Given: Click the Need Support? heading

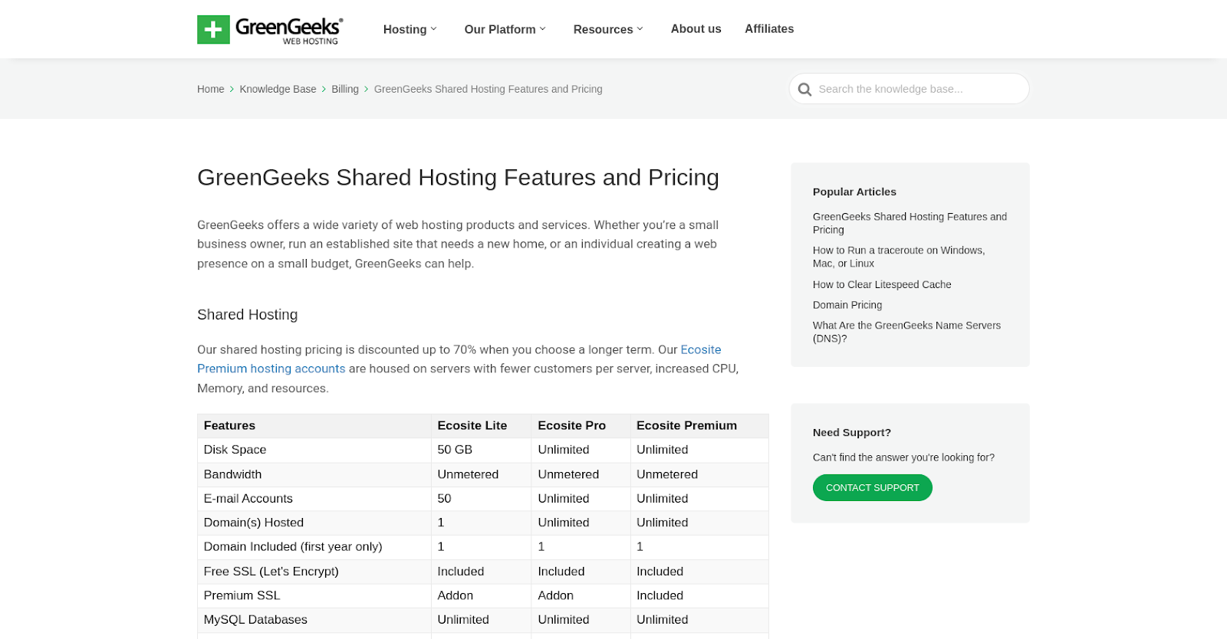Looking at the screenshot, I should click(x=851, y=432).
